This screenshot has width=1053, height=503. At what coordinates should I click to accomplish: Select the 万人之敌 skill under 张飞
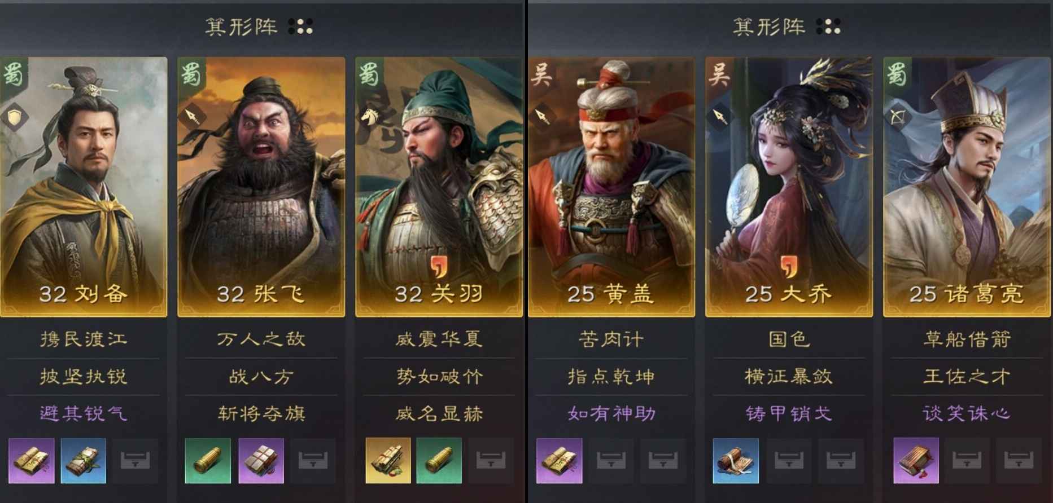click(261, 339)
